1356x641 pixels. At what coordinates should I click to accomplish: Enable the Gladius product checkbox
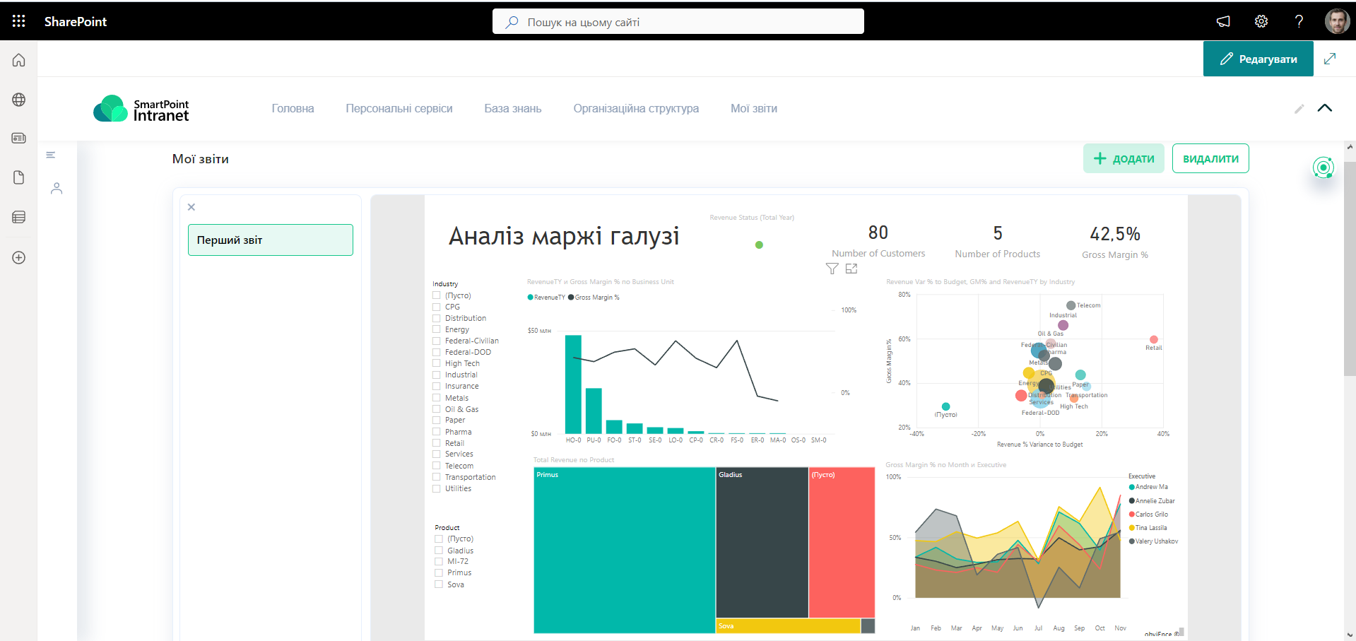coord(439,551)
